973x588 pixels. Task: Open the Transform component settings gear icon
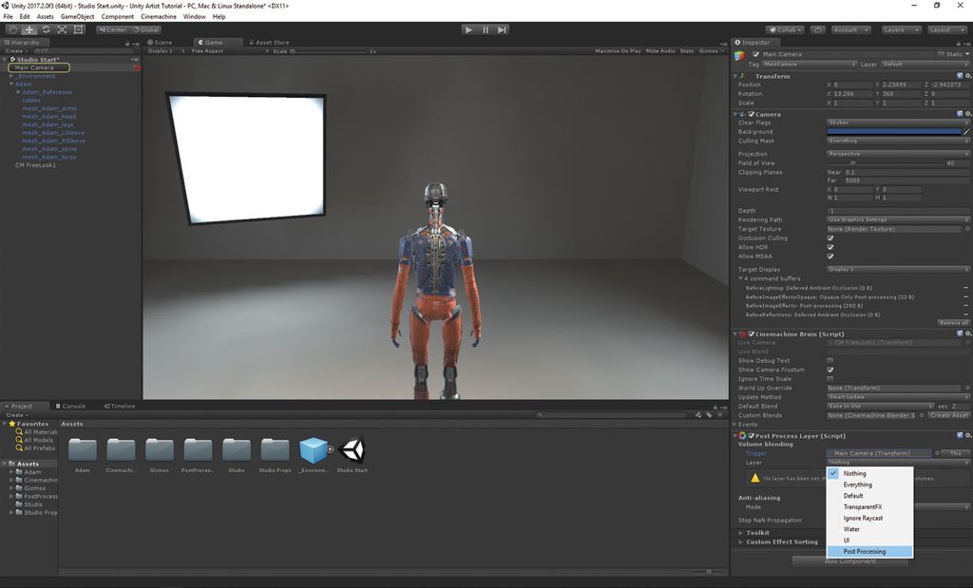[x=968, y=75]
